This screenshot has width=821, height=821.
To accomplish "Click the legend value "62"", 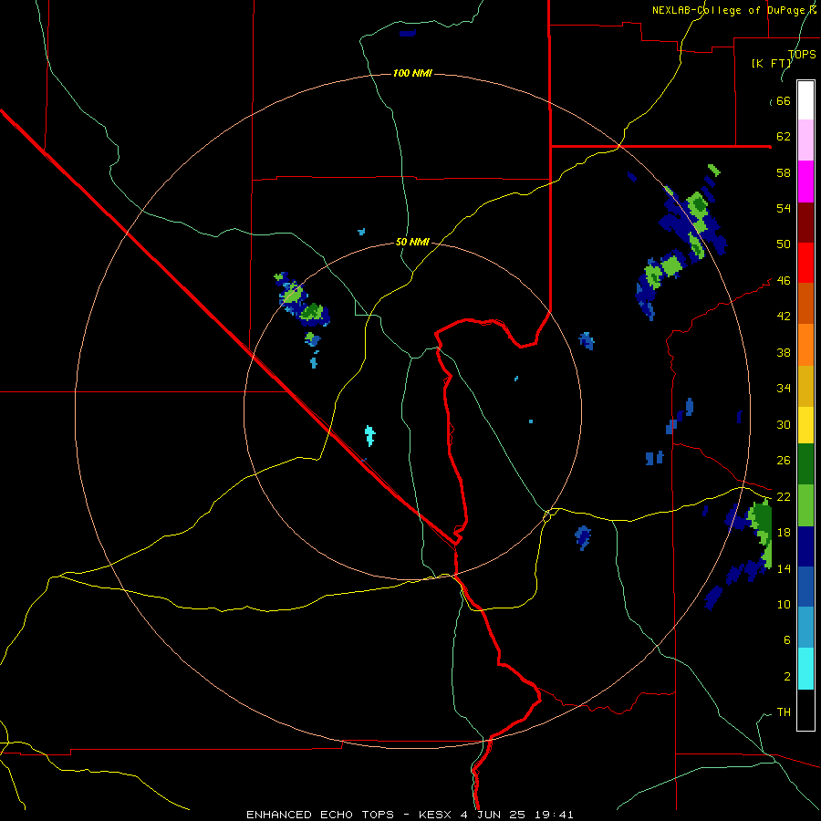I will [x=784, y=137].
